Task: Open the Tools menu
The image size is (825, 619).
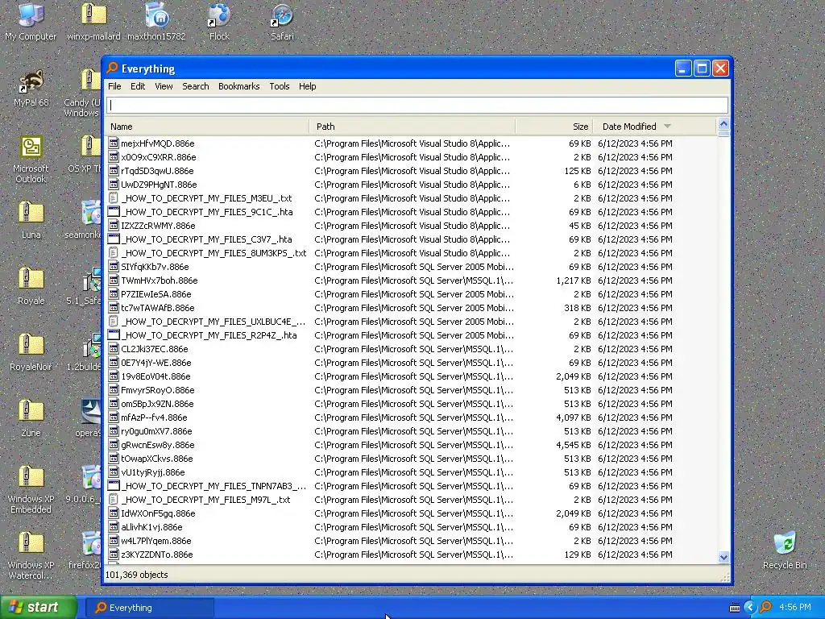Action: 280,86
